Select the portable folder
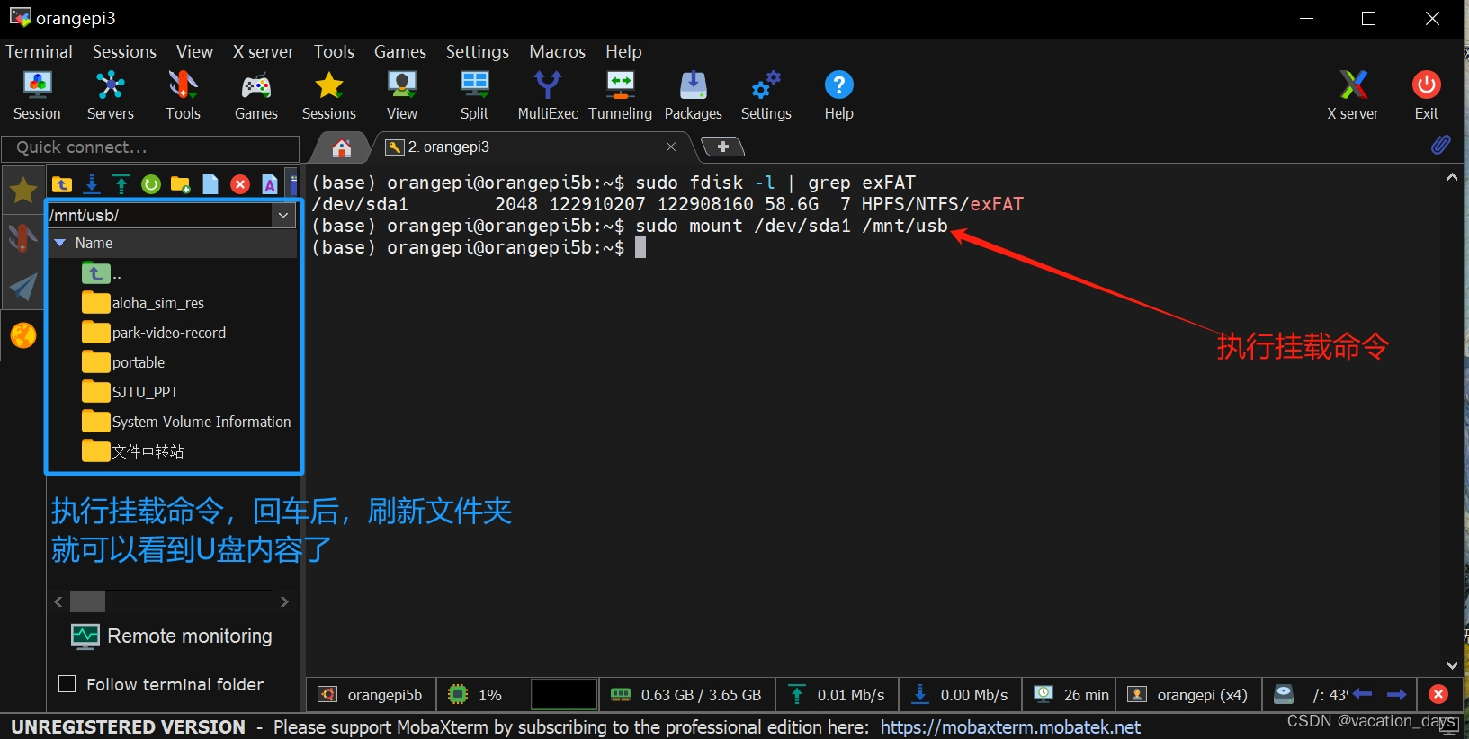The height and width of the screenshot is (739, 1469). coord(123,362)
